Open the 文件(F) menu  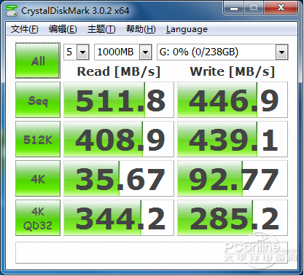pyautogui.click(x=25, y=29)
